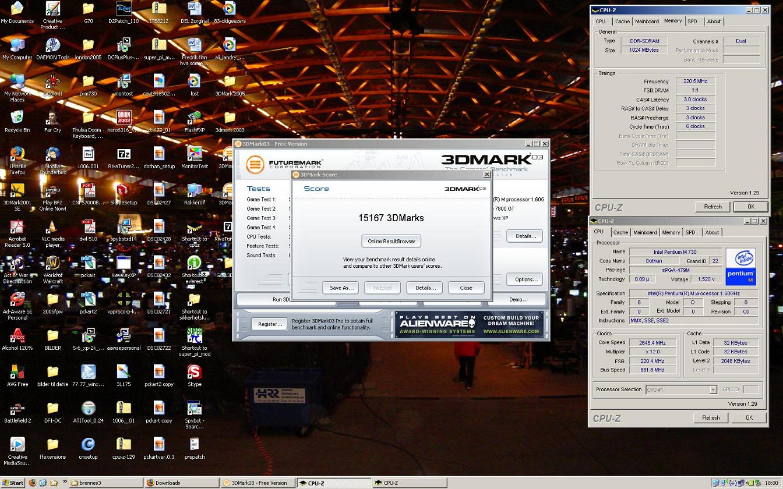Click Details in the 3DMark Score dialog
Screen dimensions: 783x489
pyautogui.click(x=425, y=288)
